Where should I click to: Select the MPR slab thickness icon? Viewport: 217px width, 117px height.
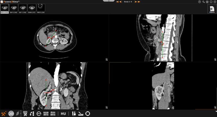coord(53,113)
